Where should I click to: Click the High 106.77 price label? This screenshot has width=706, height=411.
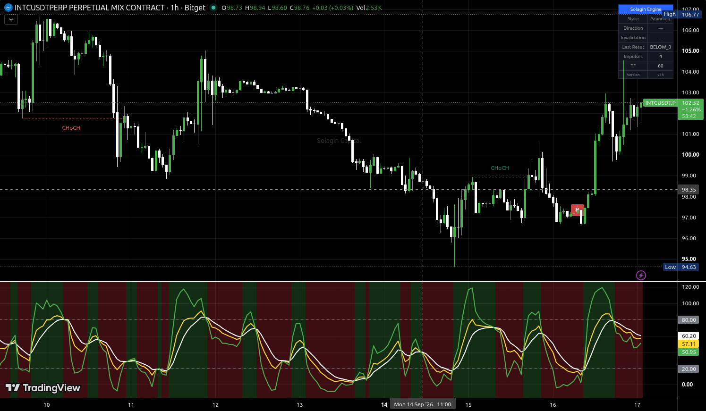[x=682, y=15]
